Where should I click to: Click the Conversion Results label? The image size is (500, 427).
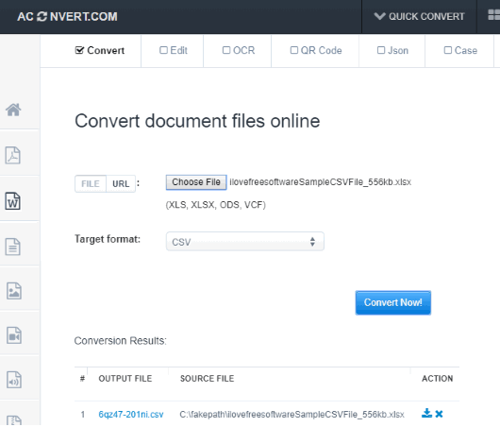click(x=120, y=341)
